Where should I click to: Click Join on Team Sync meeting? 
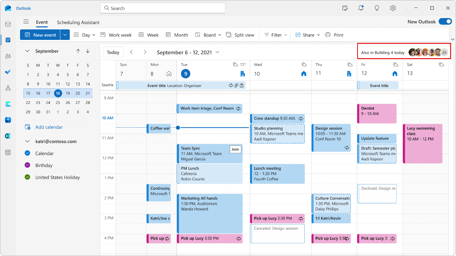(235, 149)
